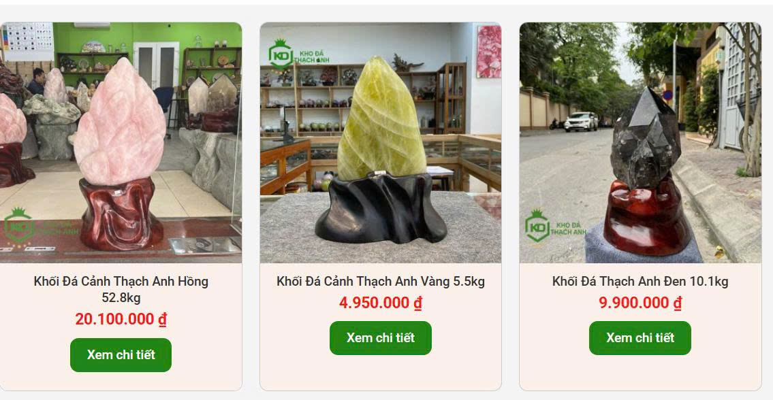This screenshot has height=400, width=773.
Task: Open the black smoky quartz stone image
Action: coord(640,143)
